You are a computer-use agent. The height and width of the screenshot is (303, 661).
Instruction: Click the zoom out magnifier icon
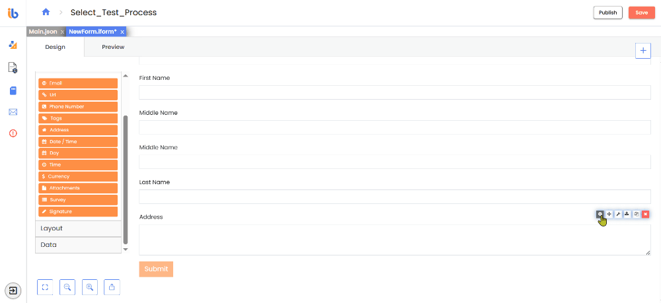tap(67, 287)
